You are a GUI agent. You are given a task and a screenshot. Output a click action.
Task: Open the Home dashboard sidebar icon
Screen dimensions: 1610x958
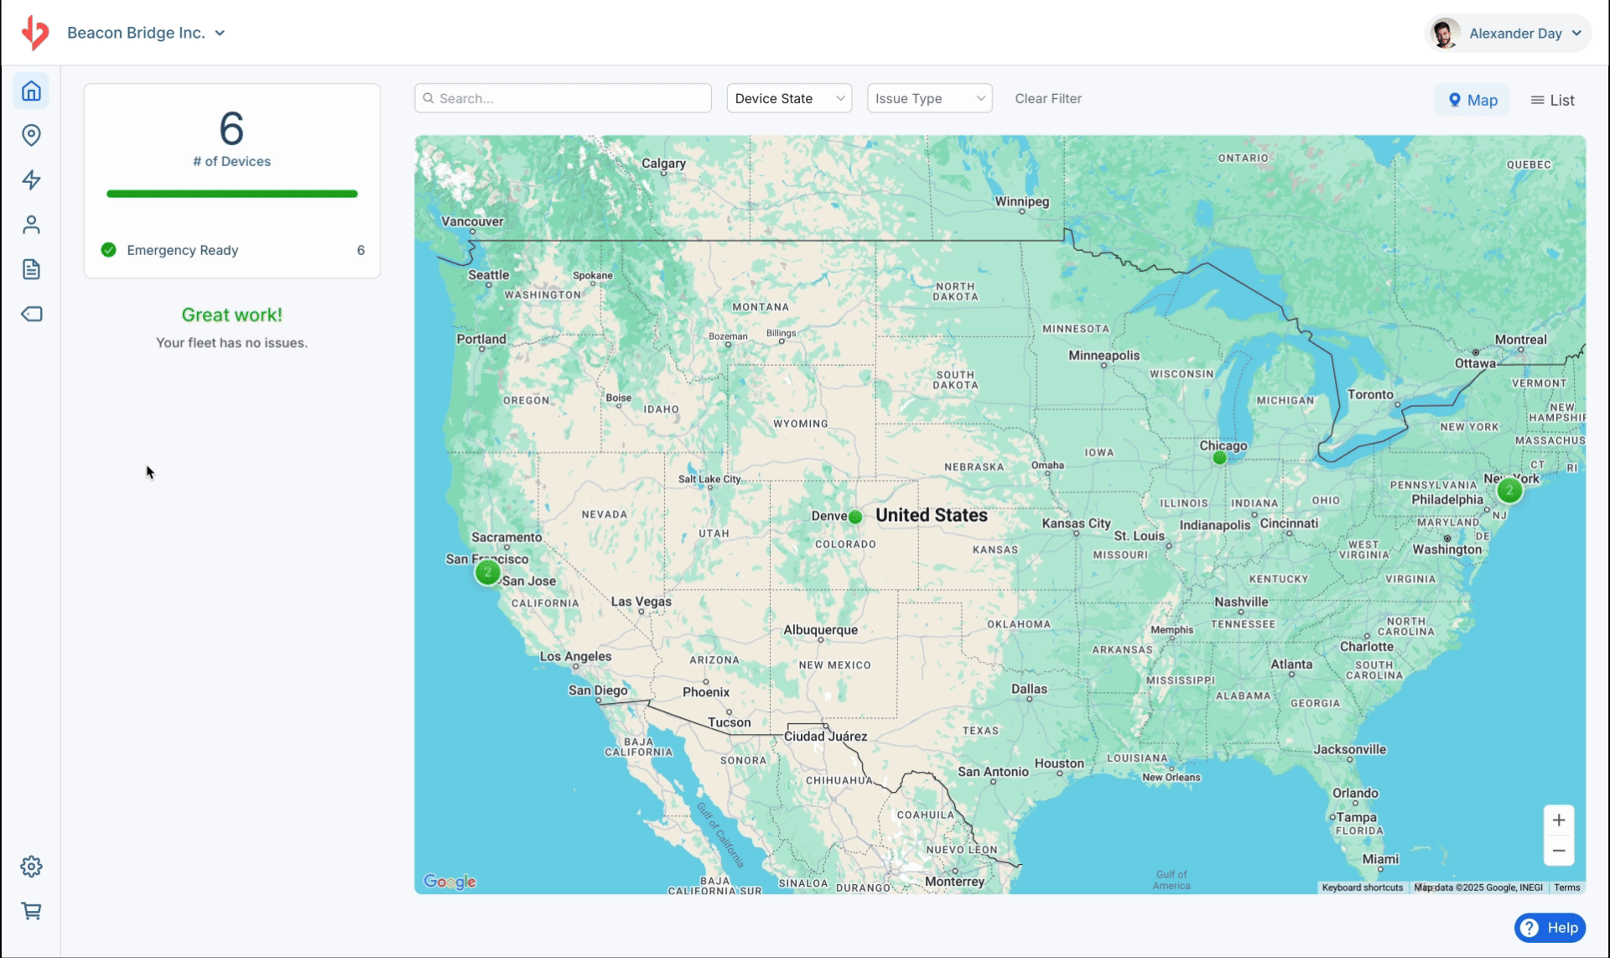tap(31, 91)
